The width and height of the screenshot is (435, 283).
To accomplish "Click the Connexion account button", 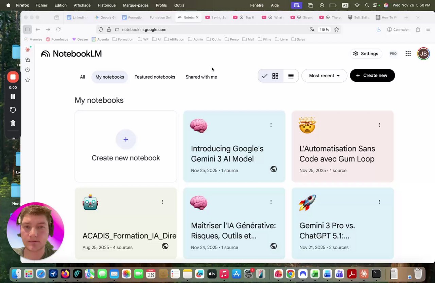I will 398,30.
